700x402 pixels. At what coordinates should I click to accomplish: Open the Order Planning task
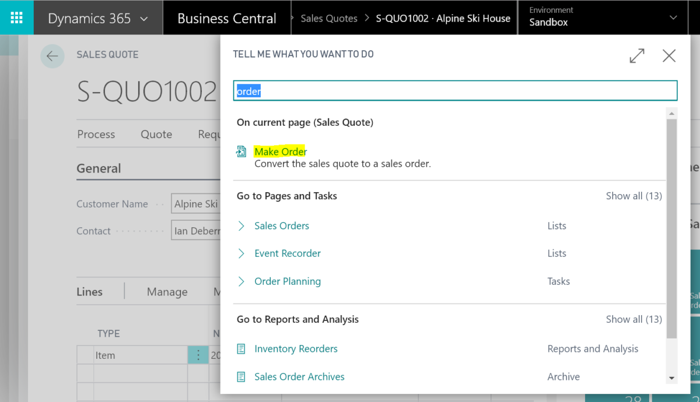[288, 281]
